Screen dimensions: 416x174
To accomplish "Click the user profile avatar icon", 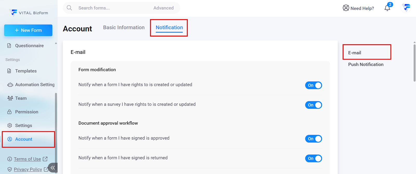I will 406,8.
